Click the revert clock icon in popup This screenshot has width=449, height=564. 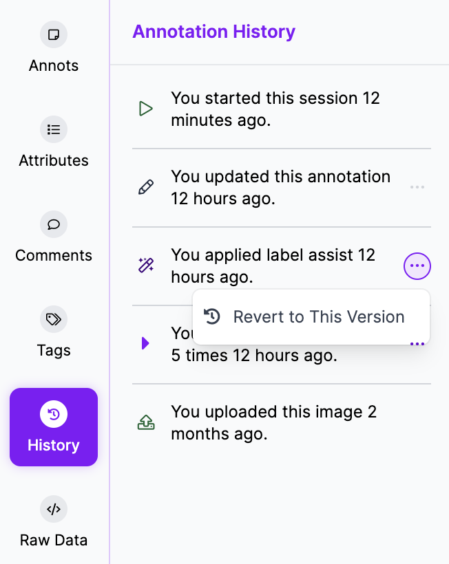(x=212, y=316)
